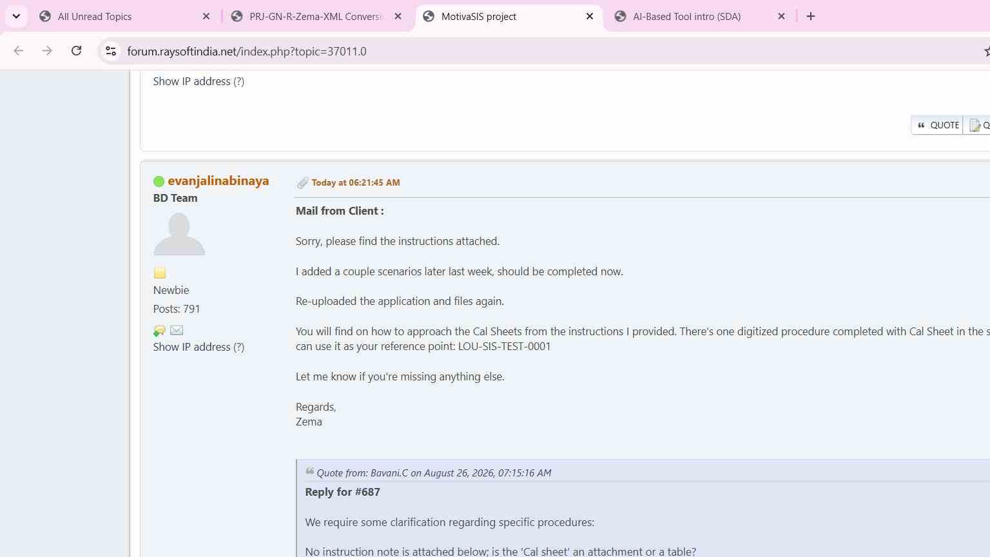Click evanjalinabinaya's Show IP address help link

coord(238,347)
